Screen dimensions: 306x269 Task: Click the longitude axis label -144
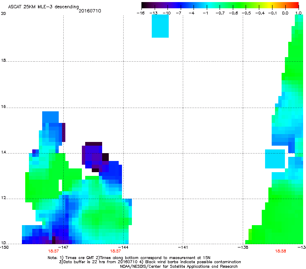[x=123, y=247]
